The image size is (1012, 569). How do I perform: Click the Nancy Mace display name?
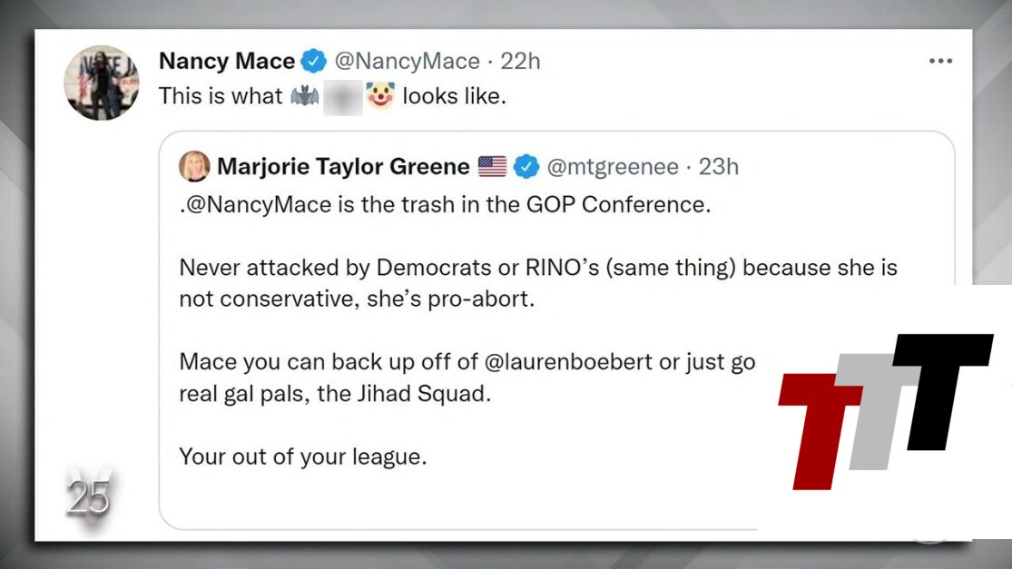pos(226,62)
